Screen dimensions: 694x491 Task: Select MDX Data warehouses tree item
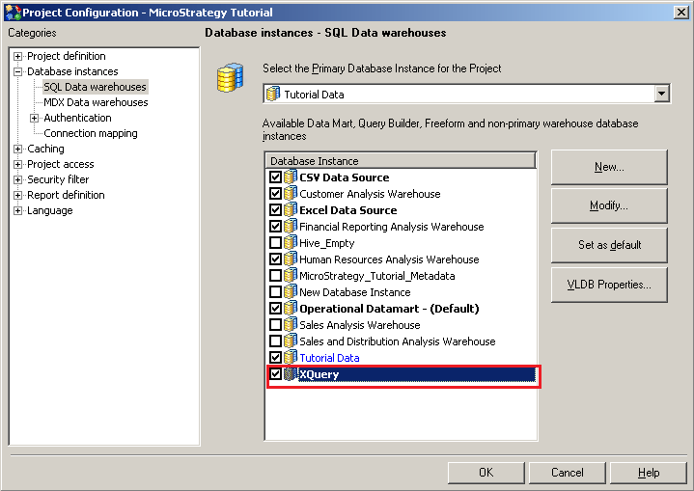click(x=96, y=102)
